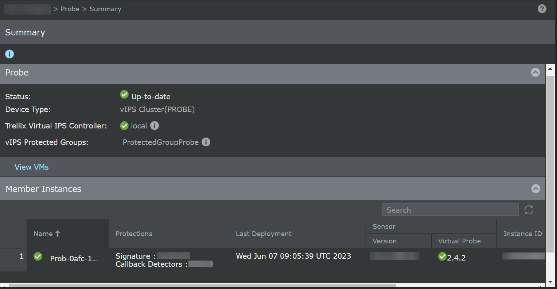Screen dimensions: 557x289
Task: Click the Up-to-date status text
Action: (151, 97)
